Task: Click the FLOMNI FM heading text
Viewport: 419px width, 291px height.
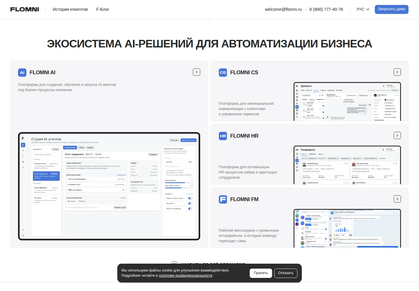Action: coord(244,199)
